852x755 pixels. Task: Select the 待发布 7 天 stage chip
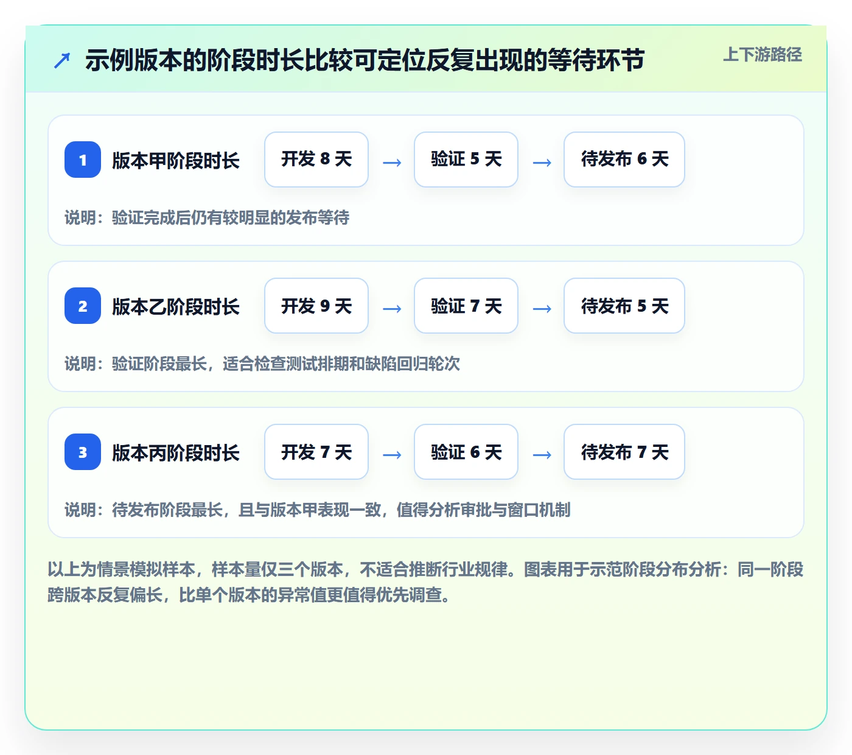click(x=624, y=452)
